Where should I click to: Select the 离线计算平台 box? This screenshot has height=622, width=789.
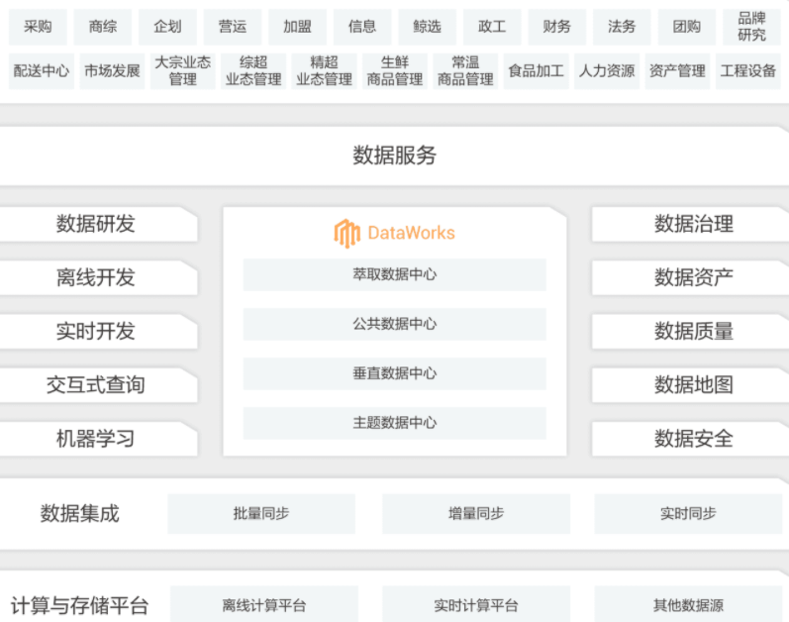coord(264,605)
